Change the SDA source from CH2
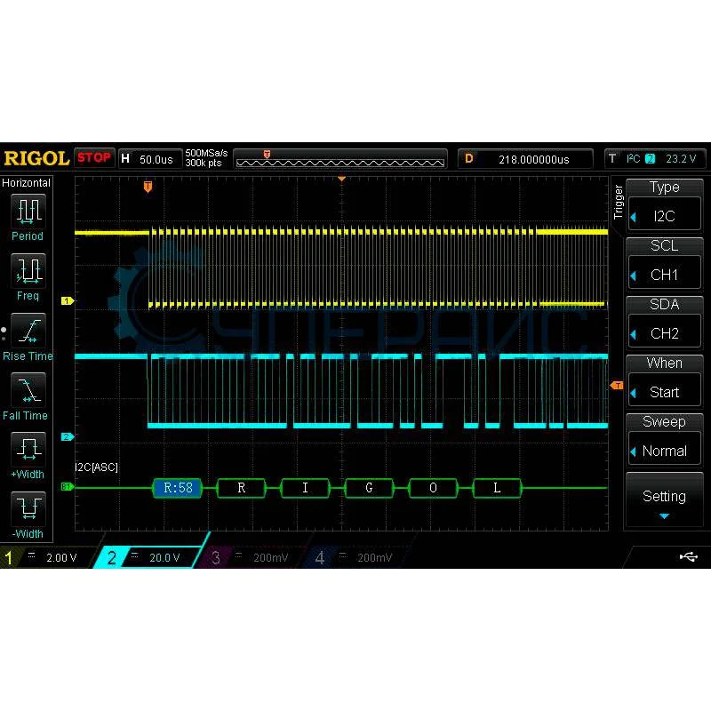The height and width of the screenshot is (711, 711). (664, 323)
